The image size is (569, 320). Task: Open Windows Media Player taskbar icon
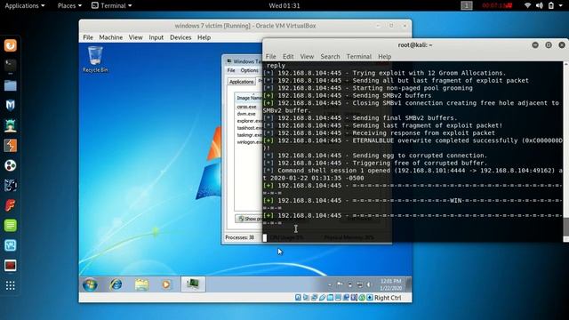click(x=166, y=284)
